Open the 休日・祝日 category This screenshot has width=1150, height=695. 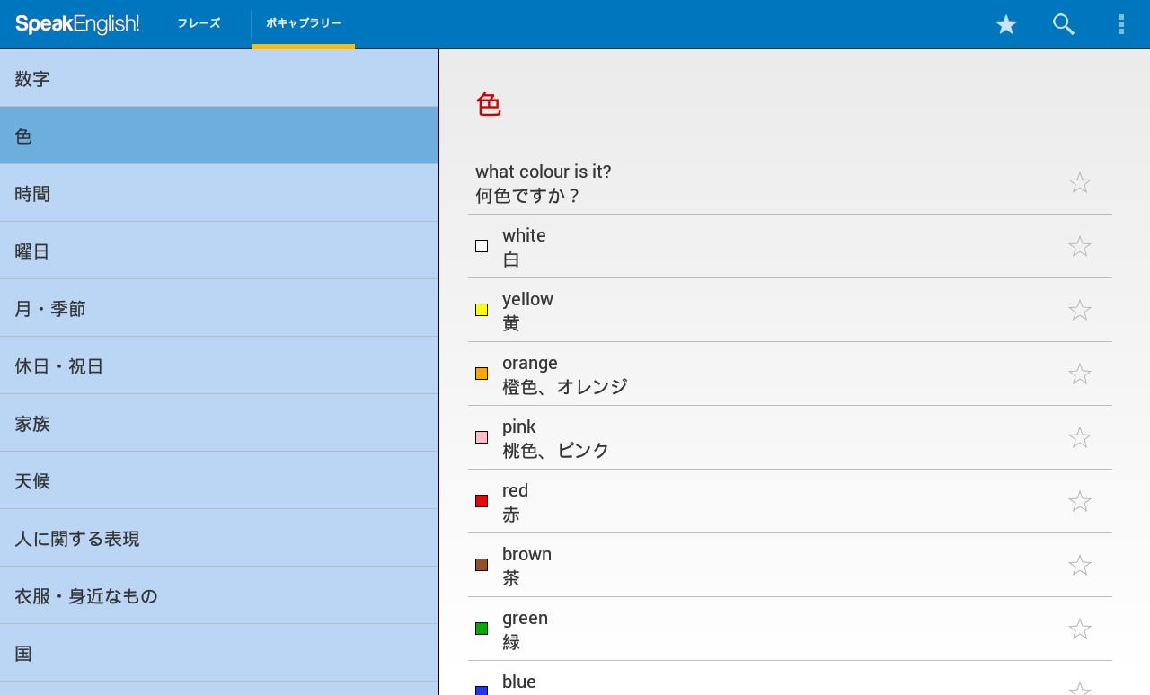point(219,365)
